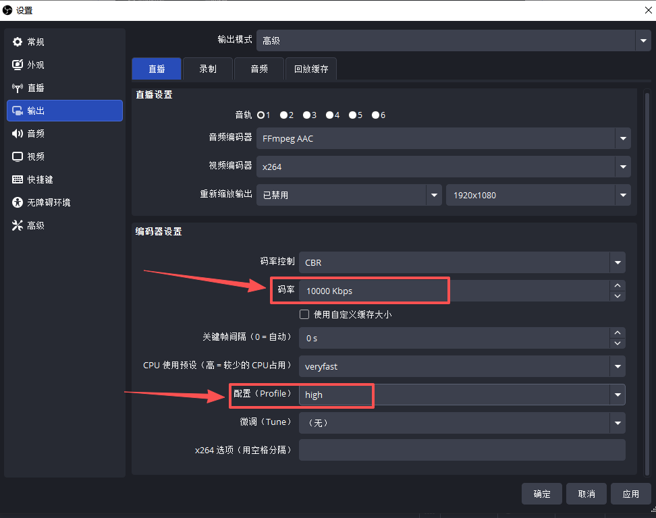This screenshot has width=656, height=518.
Task: Cancel settings with the 取消 button
Action: coord(586,494)
